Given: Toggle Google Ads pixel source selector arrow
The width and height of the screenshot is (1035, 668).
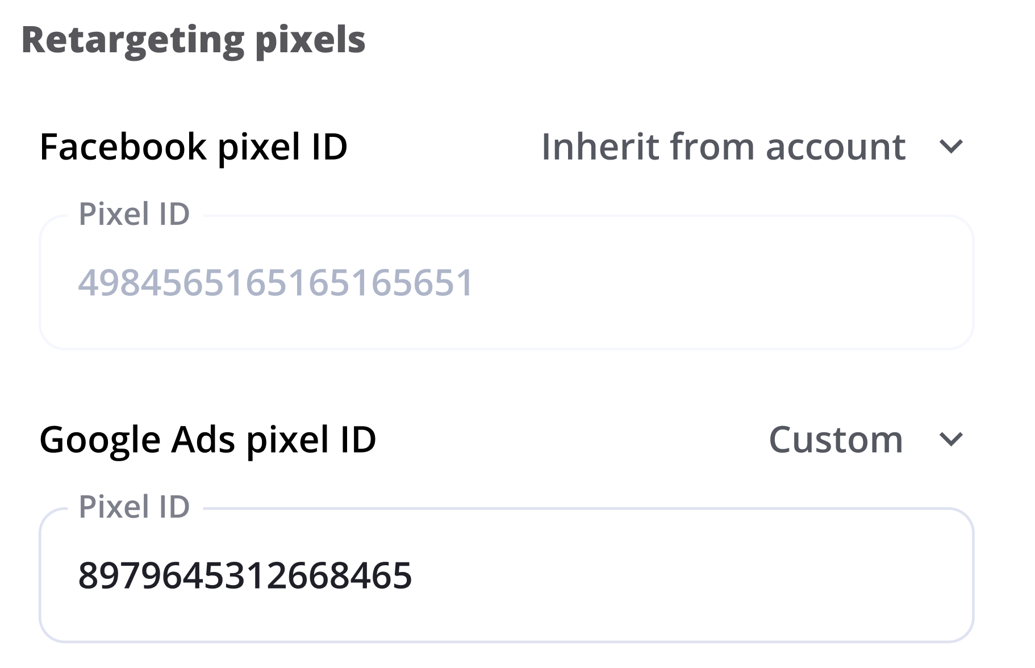Looking at the screenshot, I should (x=951, y=440).
